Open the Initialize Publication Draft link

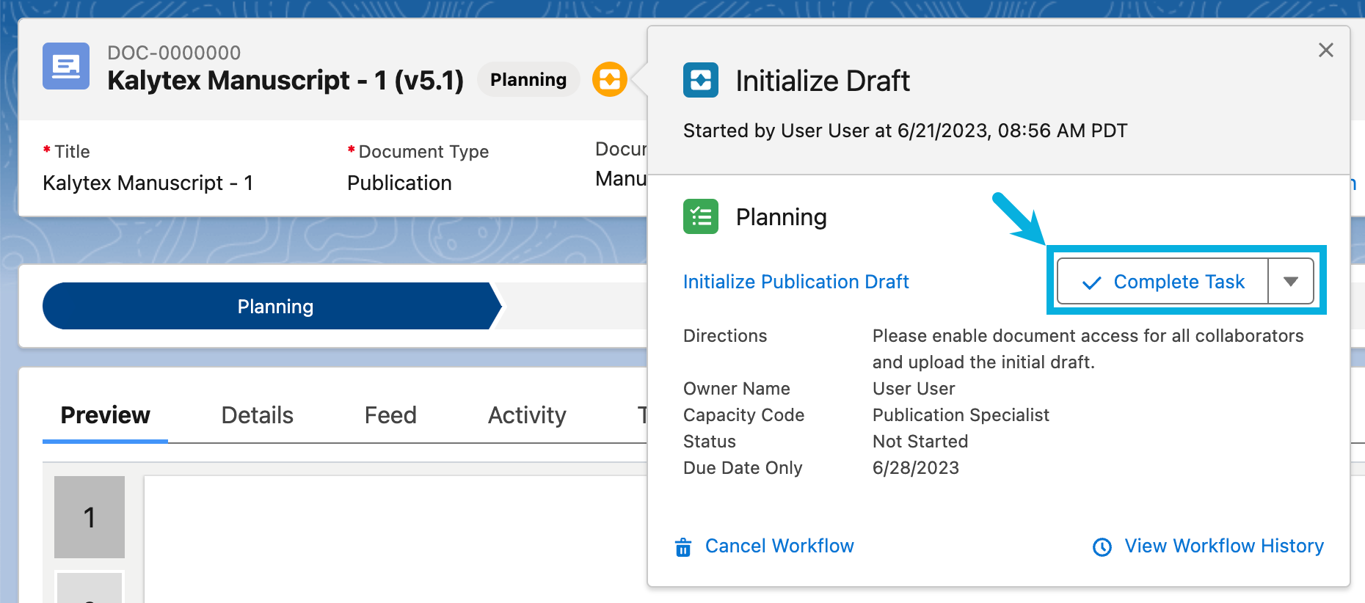point(796,282)
